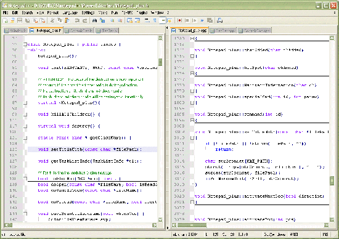The image size is (339, 239).
Task: Click left pane scroll-down arrow
Action: pyautogui.click(x=160, y=219)
